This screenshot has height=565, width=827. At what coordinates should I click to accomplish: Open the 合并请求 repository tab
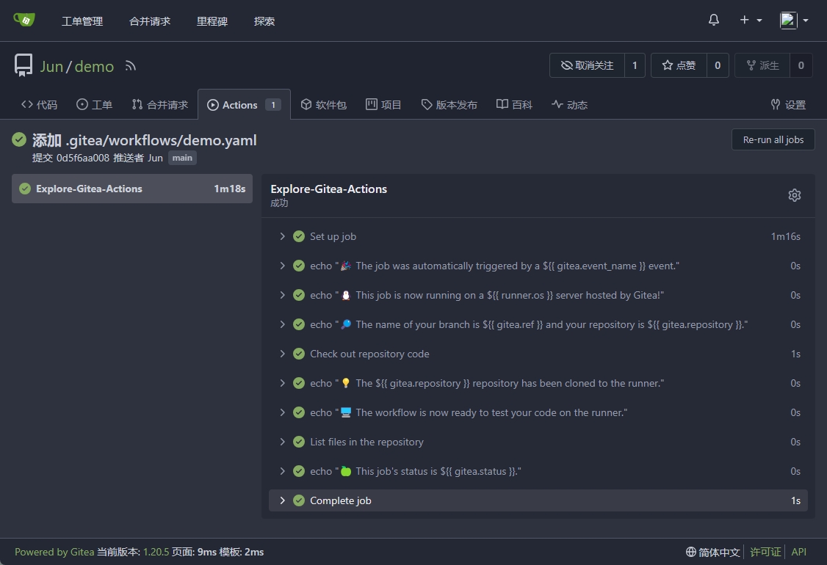coord(160,105)
